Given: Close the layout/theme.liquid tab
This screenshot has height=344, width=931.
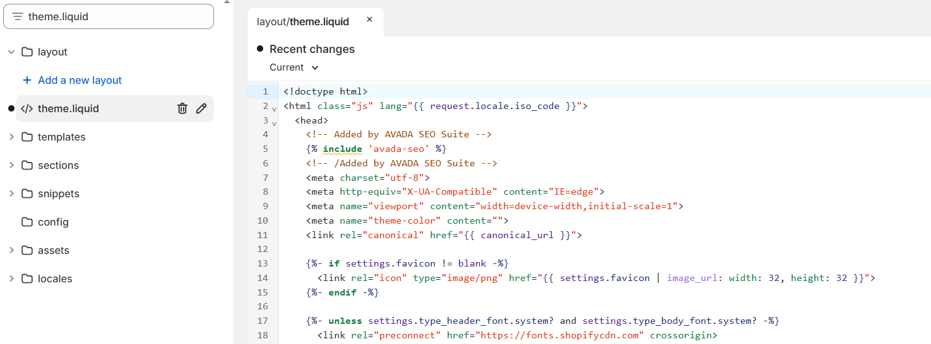Looking at the screenshot, I should point(370,20).
